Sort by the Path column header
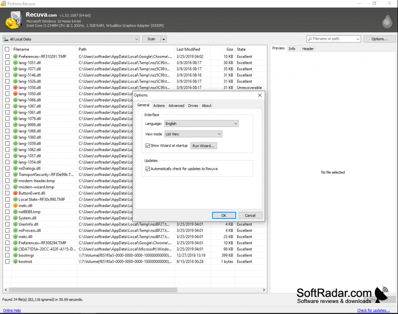Viewport: 398px width, 314px height. pos(125,49)
